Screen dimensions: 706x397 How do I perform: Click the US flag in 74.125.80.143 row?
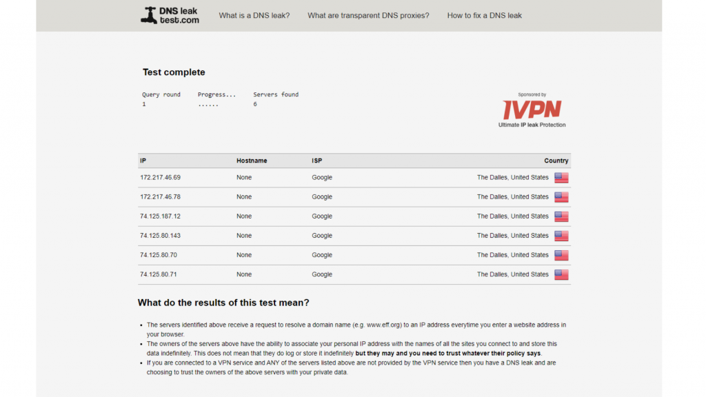point(561,236)
